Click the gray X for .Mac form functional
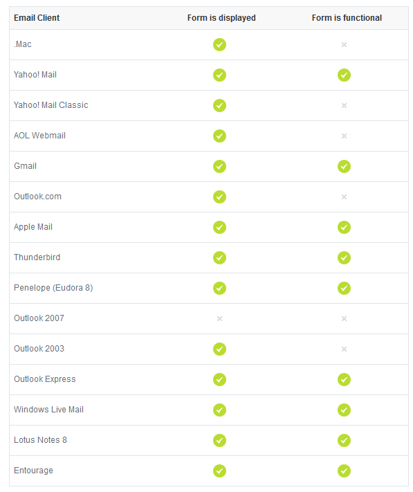This screenshot has height=492, width=413. (x=344, y=44)
